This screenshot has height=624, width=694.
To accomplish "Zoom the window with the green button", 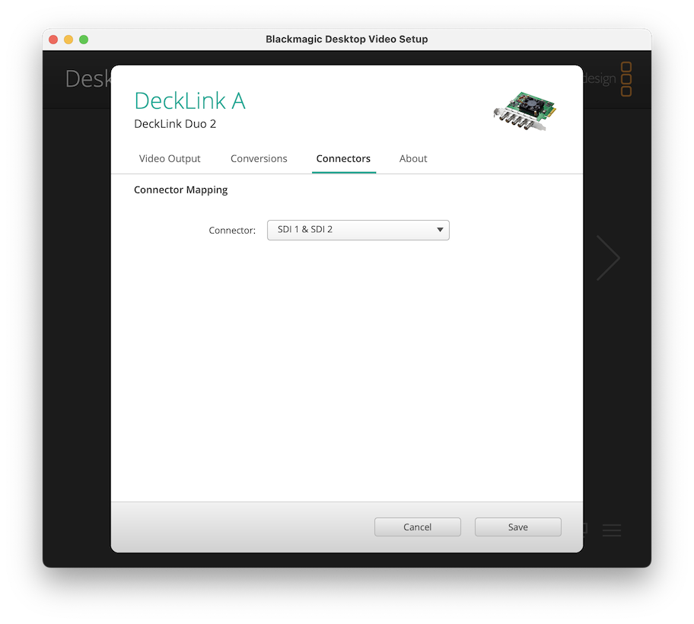I will click(x=84, y=40).
